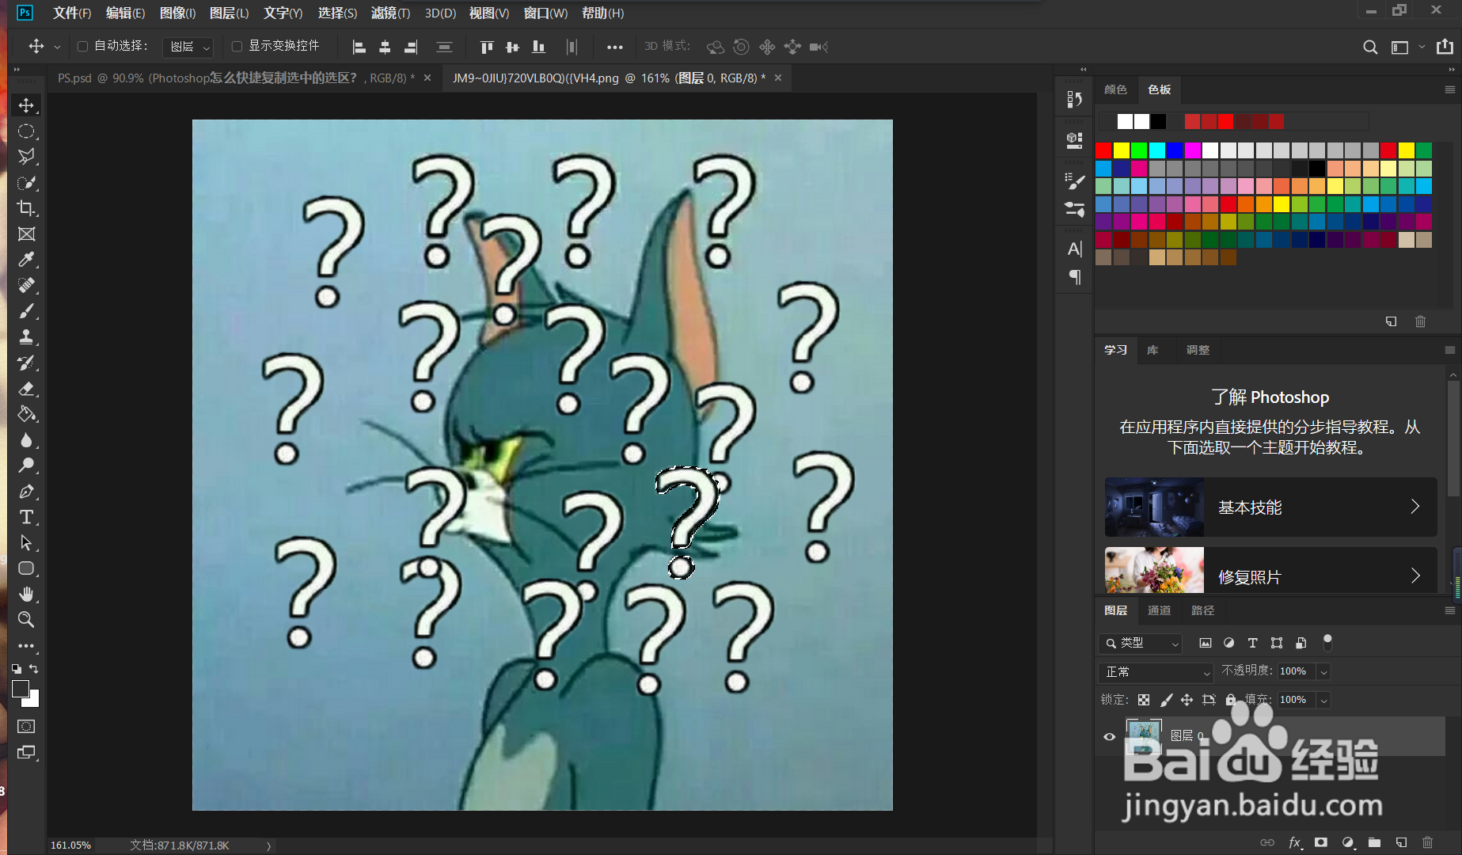Toggle the layer filter on/off switch
Image resolution: width=1462 pixels, height=855 pixels.
pyautogui.click(x=1327, y=643)
